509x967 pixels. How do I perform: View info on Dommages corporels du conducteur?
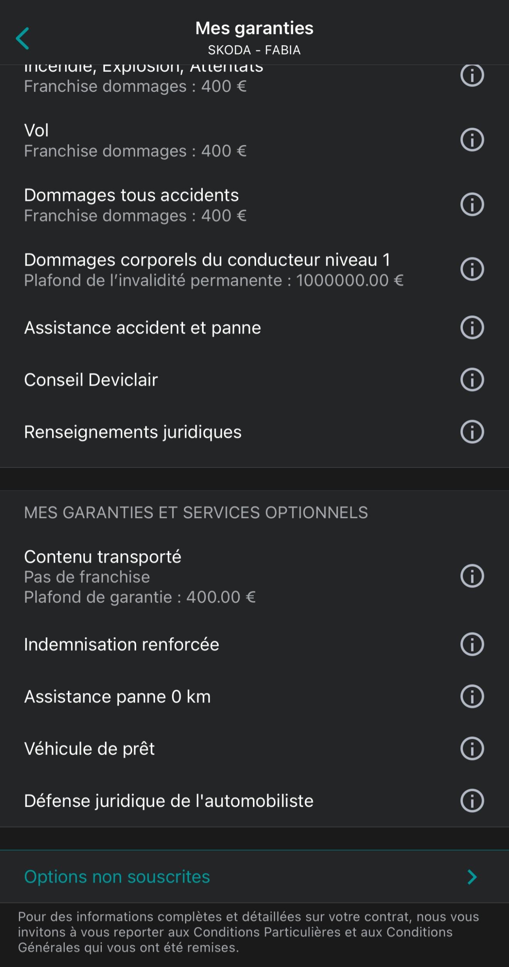point(472,269)
